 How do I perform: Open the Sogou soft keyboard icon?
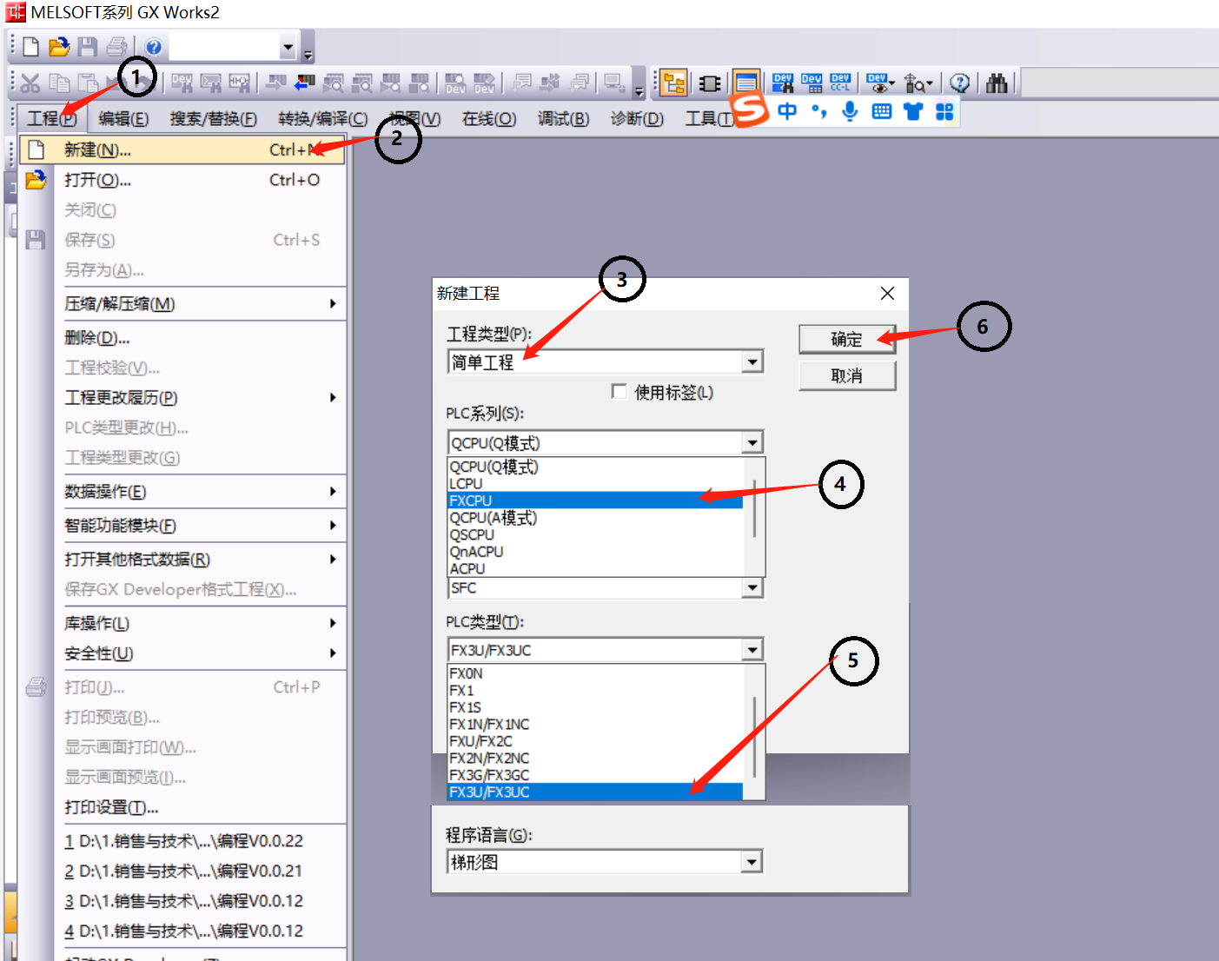(881, 111)
